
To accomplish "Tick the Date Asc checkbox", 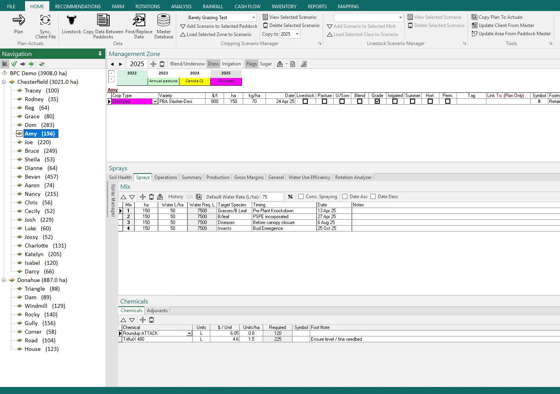I will 345,197.
